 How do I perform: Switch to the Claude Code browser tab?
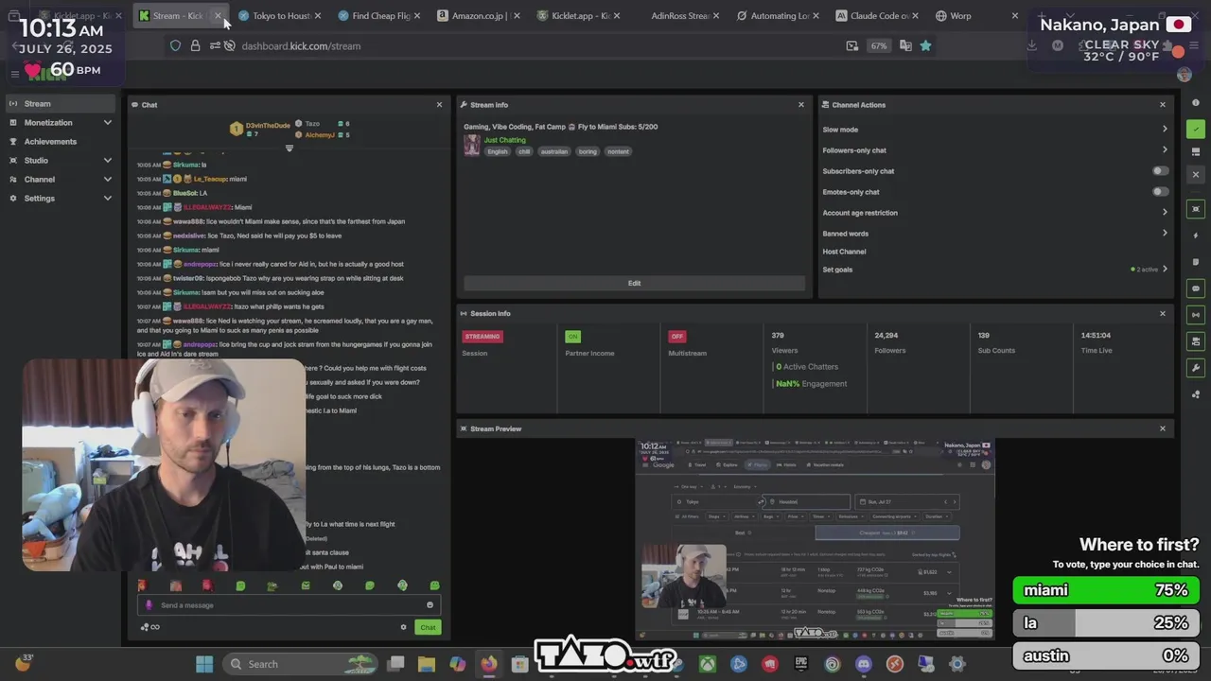(880, 16)
